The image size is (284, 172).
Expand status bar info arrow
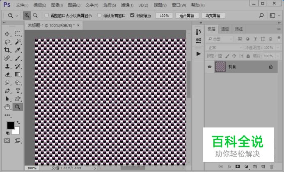pyautogui.click(x=95, y=168)
